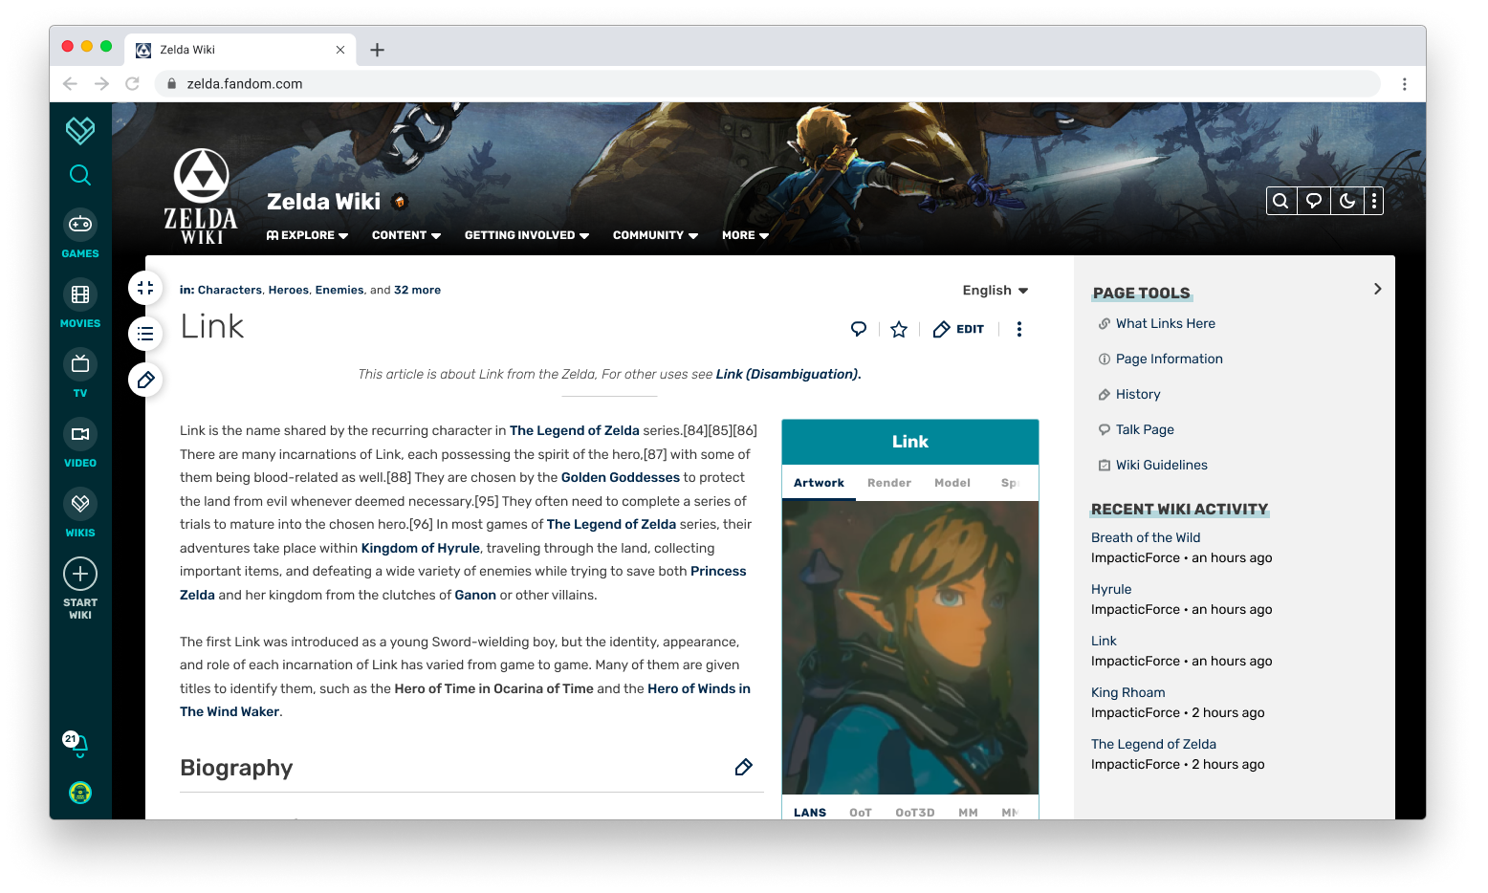
Task: Open King Rhoam recent activity link
Action: (x=1128, y=693)
